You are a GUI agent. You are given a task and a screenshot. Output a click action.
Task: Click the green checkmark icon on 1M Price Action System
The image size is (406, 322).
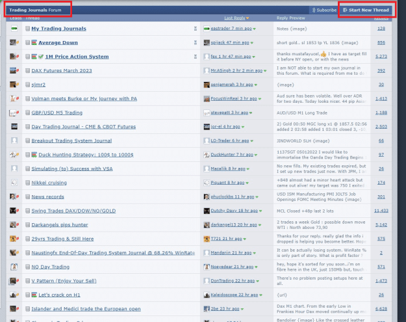click(41, 57)
